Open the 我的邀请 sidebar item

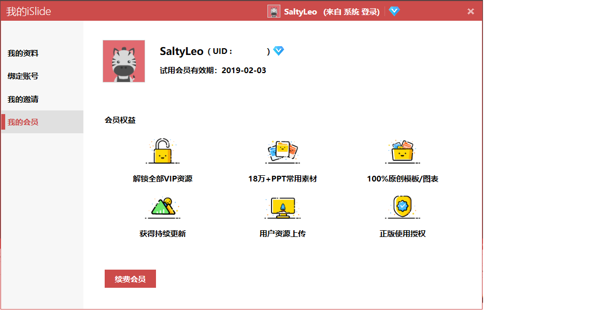pyautogui.click(x=23, y=100)
